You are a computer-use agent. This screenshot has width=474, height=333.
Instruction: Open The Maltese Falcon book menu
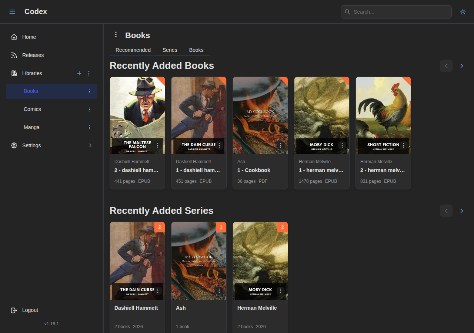158,145
